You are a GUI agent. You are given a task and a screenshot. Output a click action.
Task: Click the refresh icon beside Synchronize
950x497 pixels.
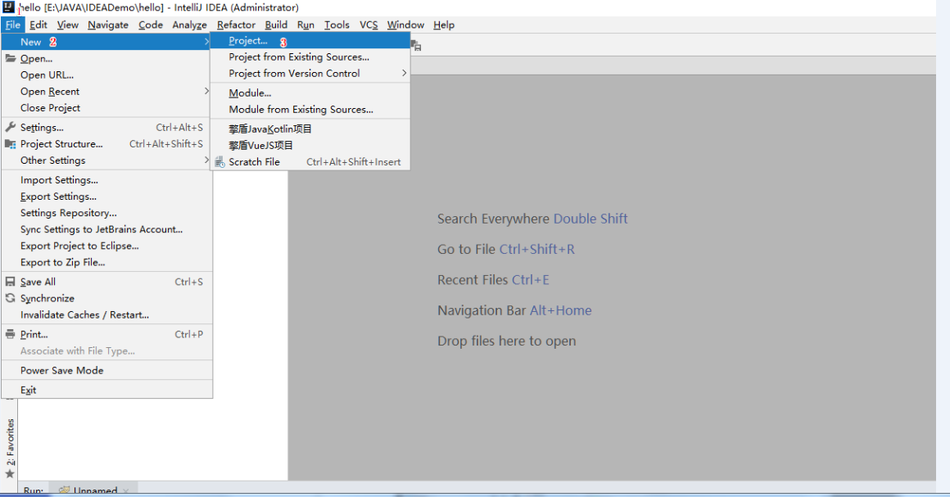(x=11, y=298)
